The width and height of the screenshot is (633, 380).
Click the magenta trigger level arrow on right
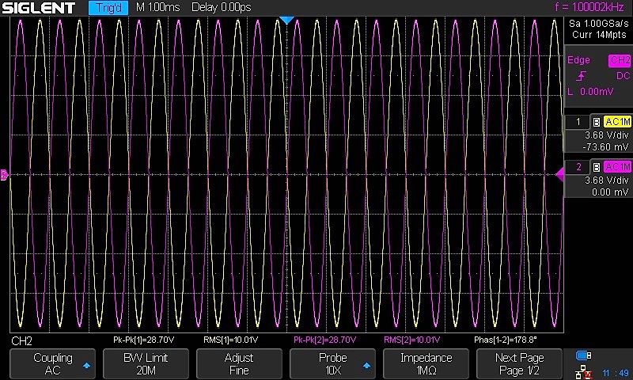[x=560, y=175]
